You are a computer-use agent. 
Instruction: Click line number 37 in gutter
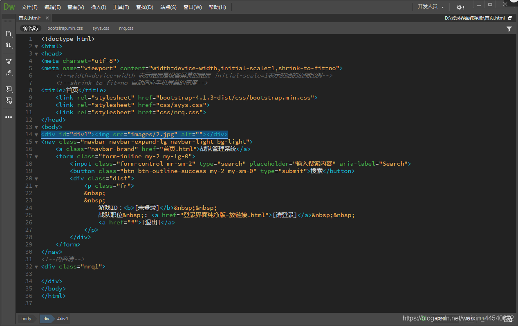(x=29, y=303)
